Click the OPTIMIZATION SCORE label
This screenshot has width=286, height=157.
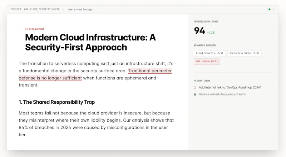pos(206,21)
